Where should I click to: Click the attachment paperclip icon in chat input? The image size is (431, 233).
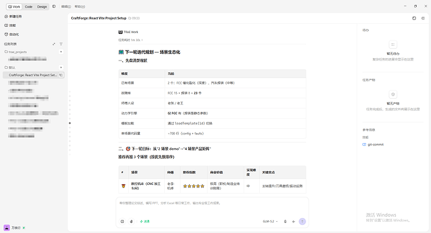point(131,222)
